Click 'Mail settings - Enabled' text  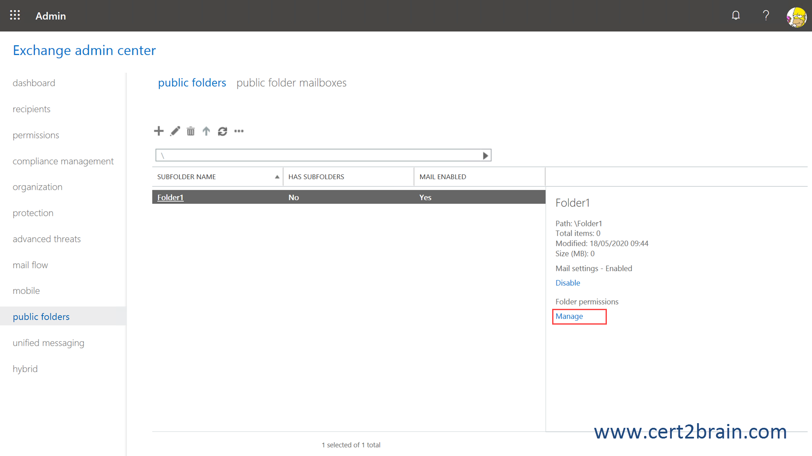pos(594,268)
